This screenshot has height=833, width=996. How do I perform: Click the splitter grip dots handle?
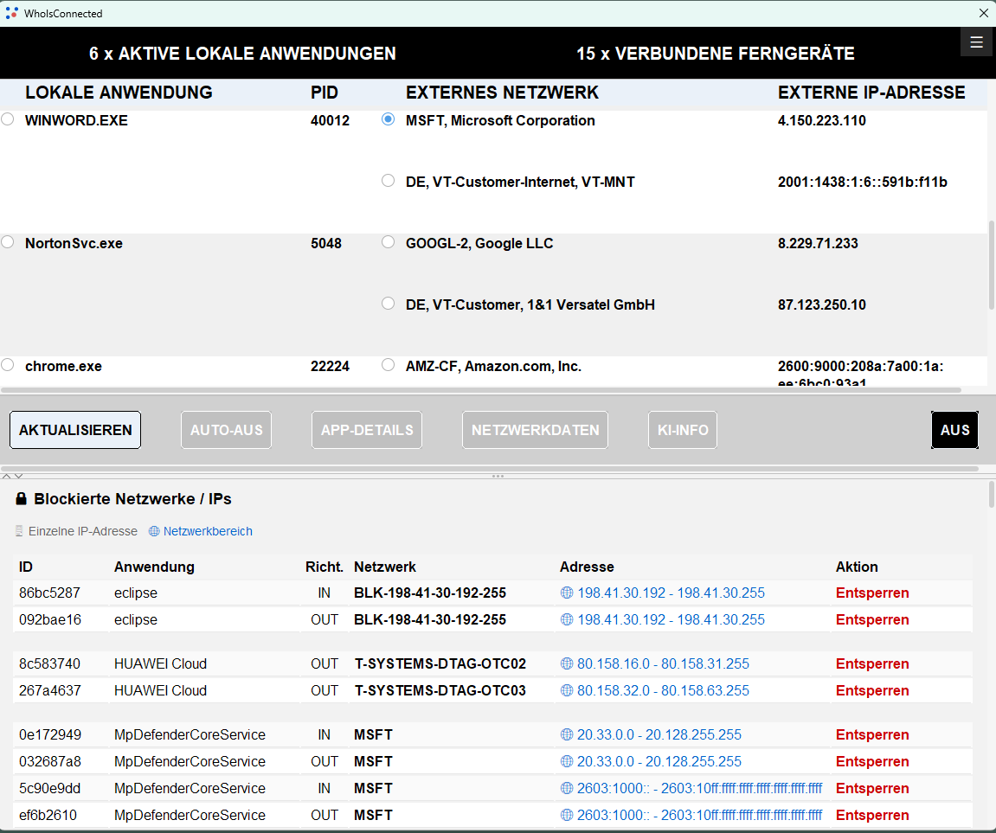(498, 476)
